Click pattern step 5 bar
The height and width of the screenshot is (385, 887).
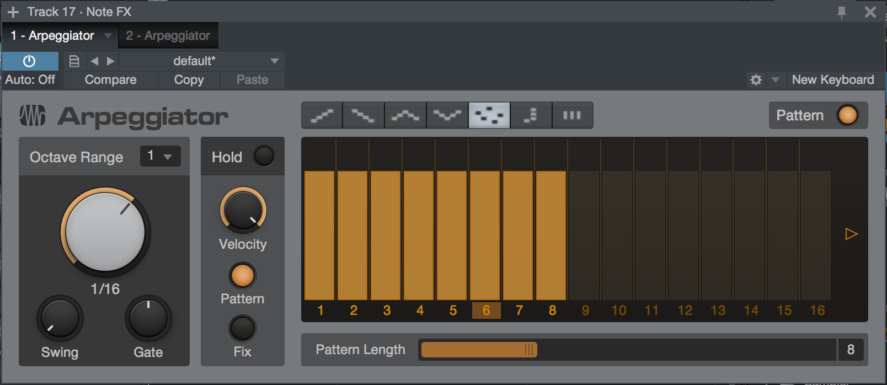452,236
